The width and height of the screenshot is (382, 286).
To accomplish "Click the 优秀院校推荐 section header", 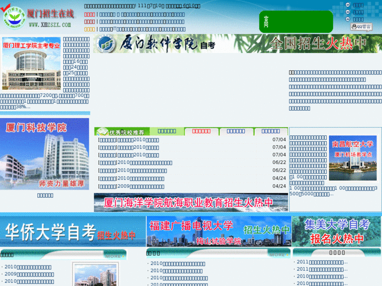I will click(x=122, y=131).
